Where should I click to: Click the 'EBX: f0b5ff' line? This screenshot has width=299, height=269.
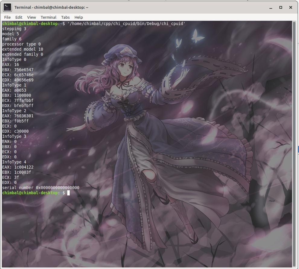pos(15,121)
